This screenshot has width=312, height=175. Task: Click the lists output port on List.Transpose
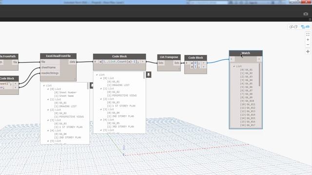click(x=176, y=63)
